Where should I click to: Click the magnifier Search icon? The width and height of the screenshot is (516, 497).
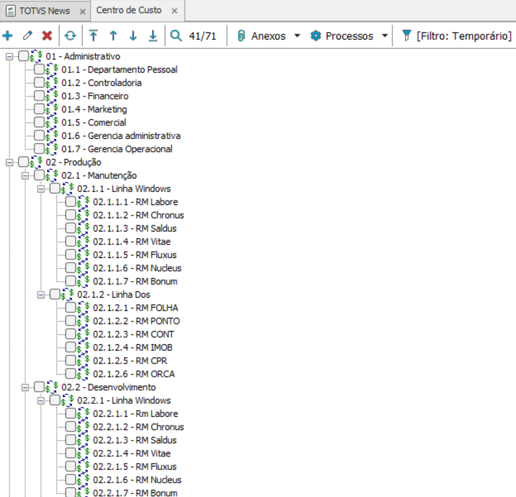pos(176,36)
